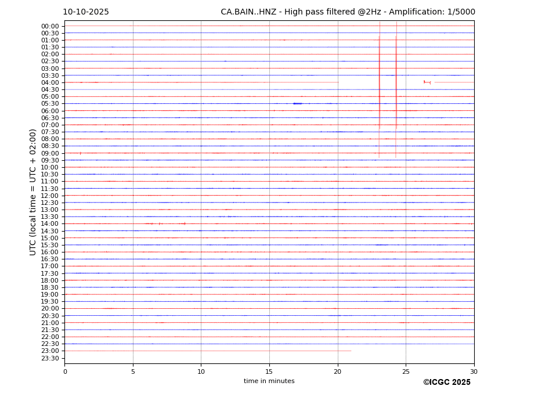Click the small red event on 04:00 trace
The image size is (538, 404).
click(x=425, y=82)
